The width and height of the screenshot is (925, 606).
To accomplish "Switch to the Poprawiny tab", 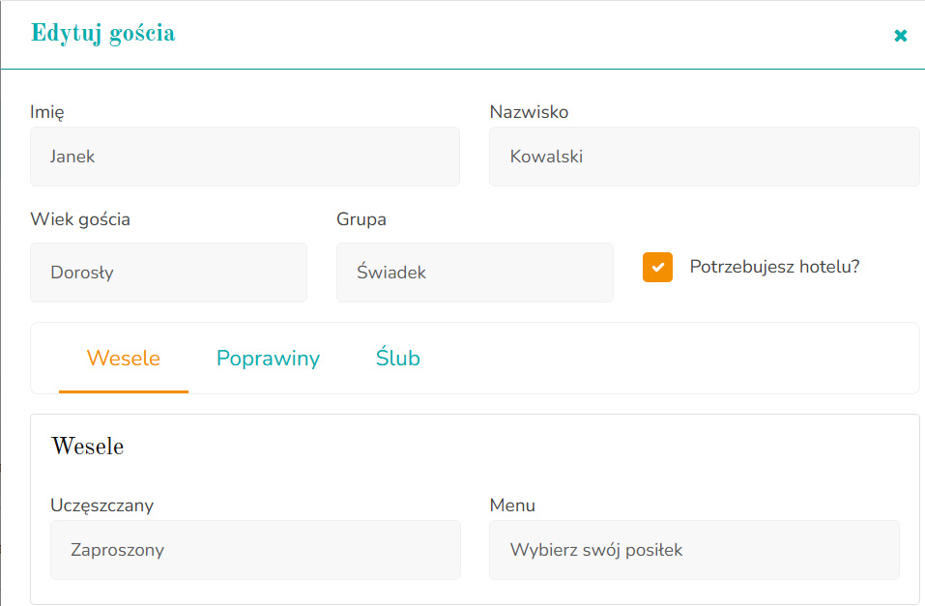I will pyautogui.click(x=268, y=358).
